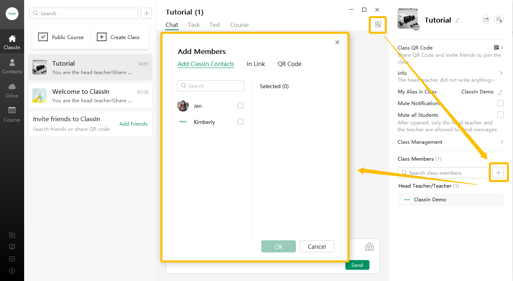This screenshot has height=281, width=513.
Task: Open the file transfer folder icon in sidebar
Action: click(x=12, y=235)
